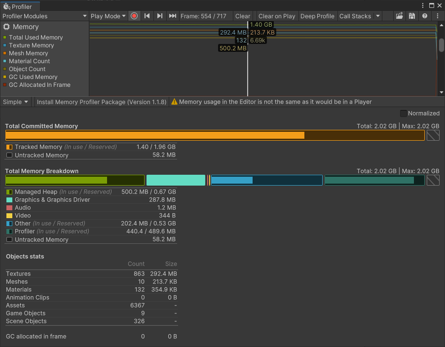Viewport: 445px width, 347px height.
Task: Open the Play Mode target dropdown
Action: point(108,16)
